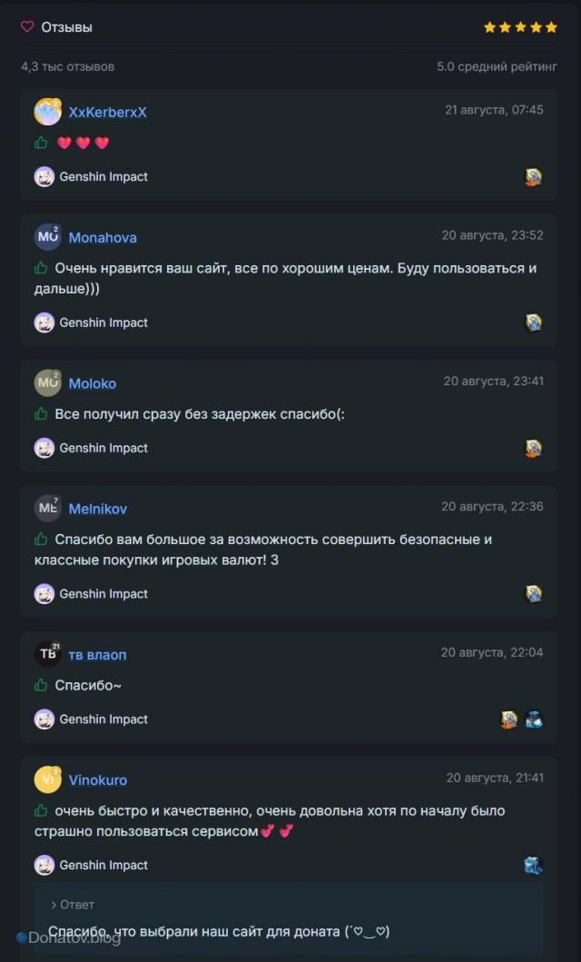Image resolution: width=581 pixels, height=962 pixels.
Task: Click thumbs-up icon in Vinokuro's review
Action: 41,811
